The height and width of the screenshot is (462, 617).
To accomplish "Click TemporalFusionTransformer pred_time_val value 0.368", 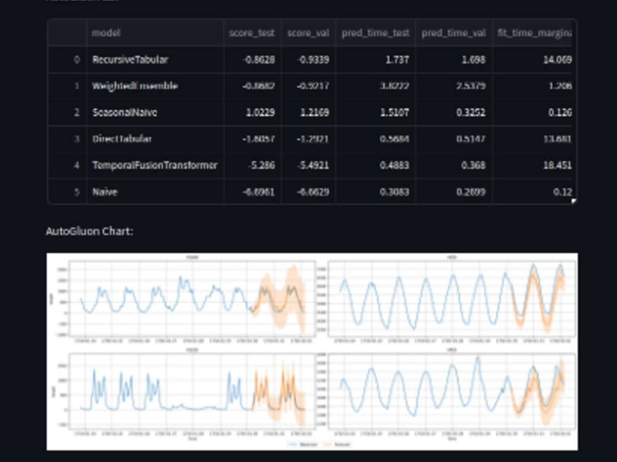I will click(x=453, y=165).
